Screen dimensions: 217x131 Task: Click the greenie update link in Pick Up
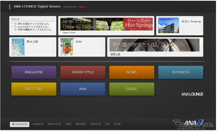(33, 27)
